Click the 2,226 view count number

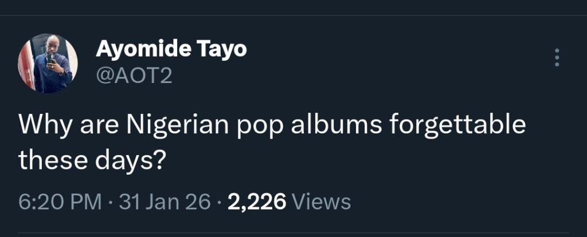pyautogui.click(x=257, y=202)
